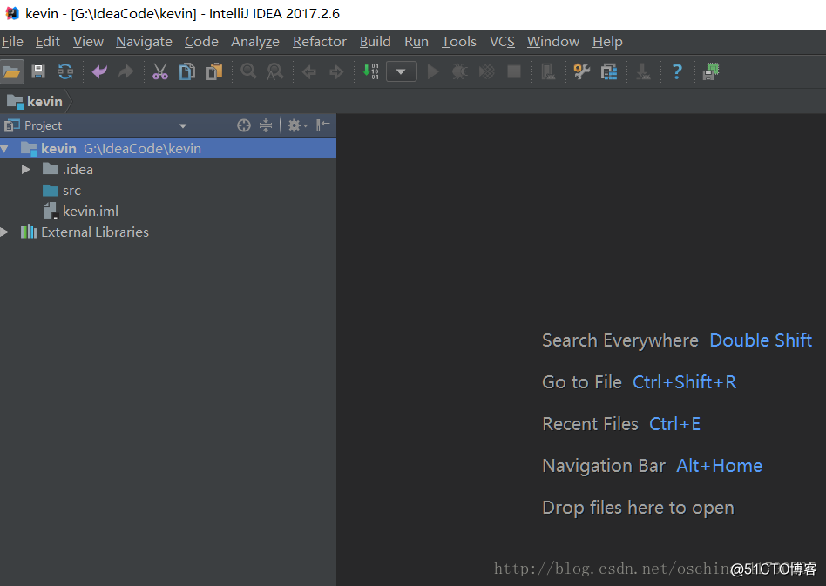The image size is (826, 586).
Task: Click the Build Project icon with binary digits
Action: [371, 71]
